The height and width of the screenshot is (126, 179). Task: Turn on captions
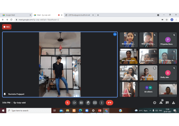coord(81,103)
